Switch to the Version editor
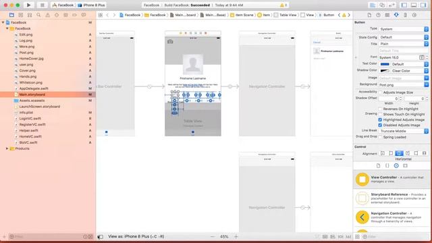The height and width of the screenshot is (243, 432). (391, 5)
